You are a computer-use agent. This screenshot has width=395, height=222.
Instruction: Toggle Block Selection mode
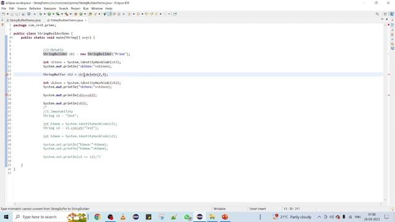coord(119,14)
